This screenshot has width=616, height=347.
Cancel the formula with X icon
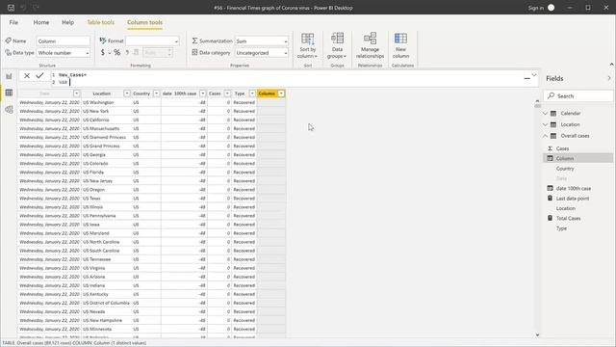(x=27, y=75)
